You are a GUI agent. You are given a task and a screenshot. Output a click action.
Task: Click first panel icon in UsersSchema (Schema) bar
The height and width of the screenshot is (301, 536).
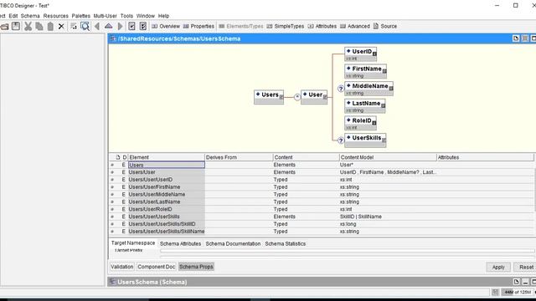click(516, 282)
